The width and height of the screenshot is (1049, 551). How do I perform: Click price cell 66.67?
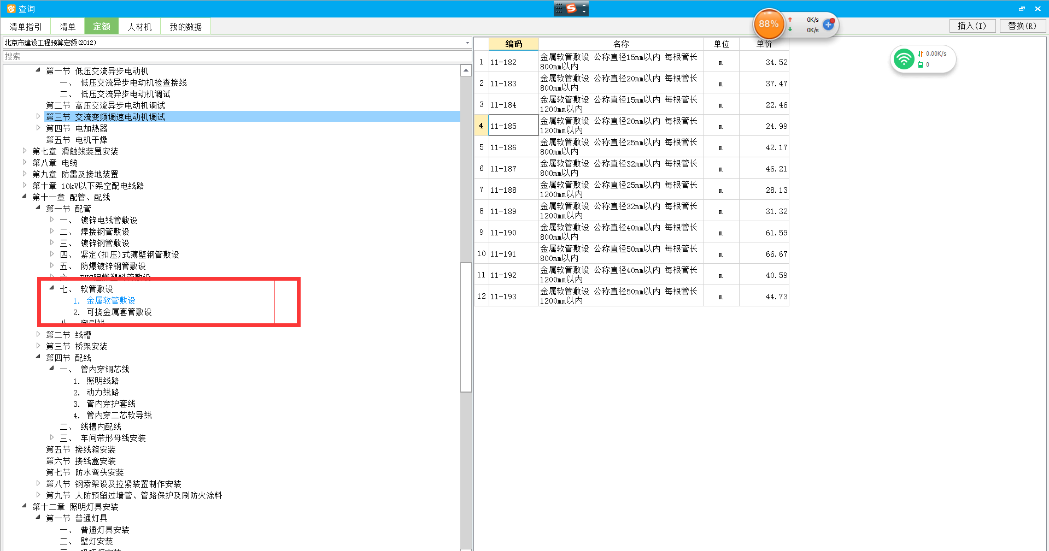(x=764, y=253)
